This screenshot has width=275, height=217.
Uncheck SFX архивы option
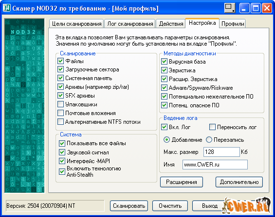pos(60,96)
